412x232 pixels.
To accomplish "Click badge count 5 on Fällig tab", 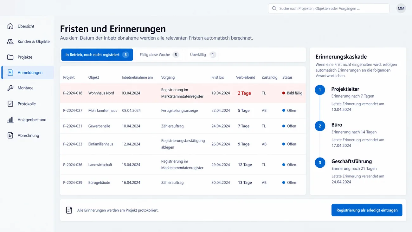I will tap(176, 55).
